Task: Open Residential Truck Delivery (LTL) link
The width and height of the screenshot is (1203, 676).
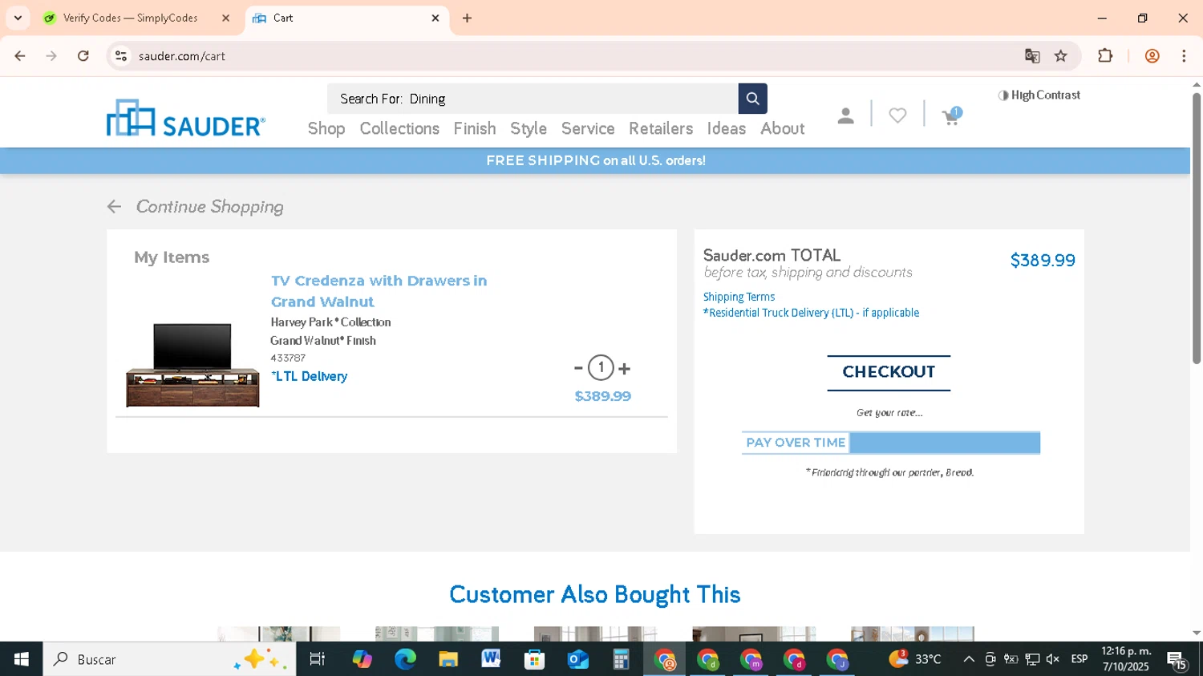Action: coord(811,313)
